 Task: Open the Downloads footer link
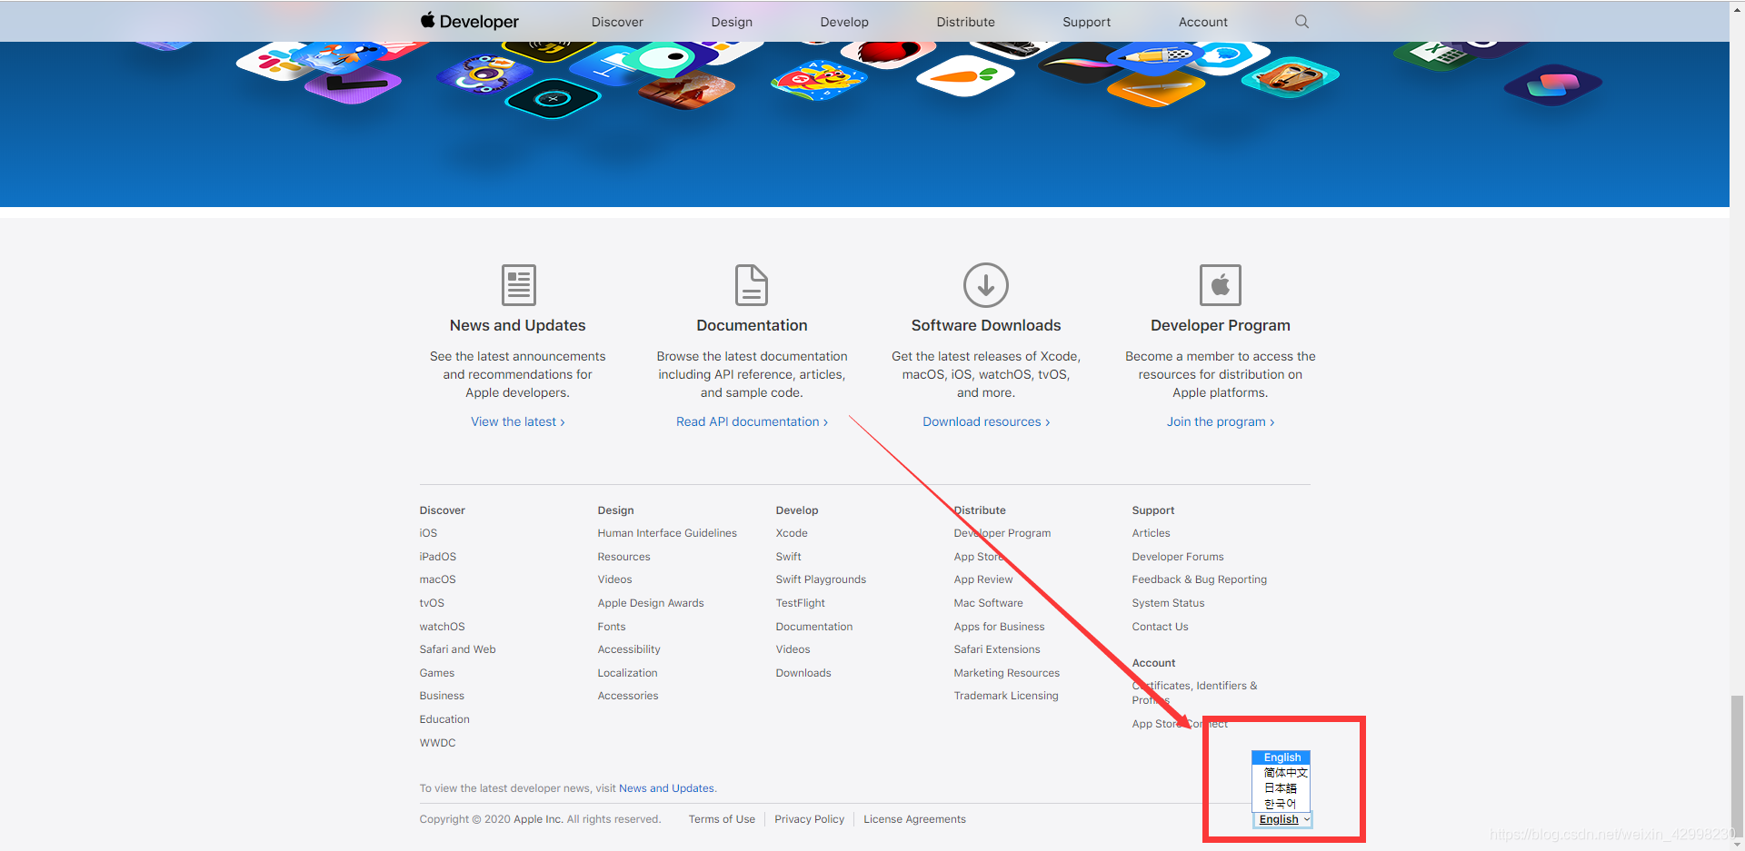(x=803, y=673)
